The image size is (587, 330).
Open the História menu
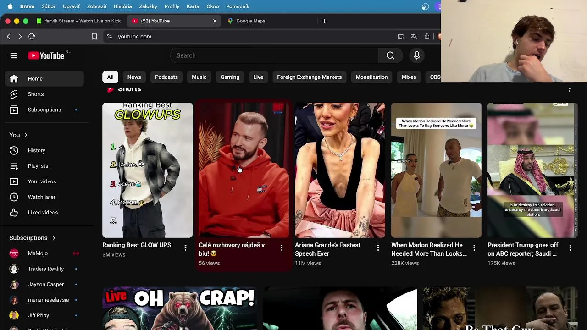(122, 6)
